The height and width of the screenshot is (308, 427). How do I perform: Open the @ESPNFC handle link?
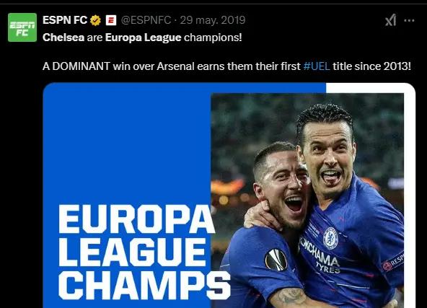pos(146,20)
